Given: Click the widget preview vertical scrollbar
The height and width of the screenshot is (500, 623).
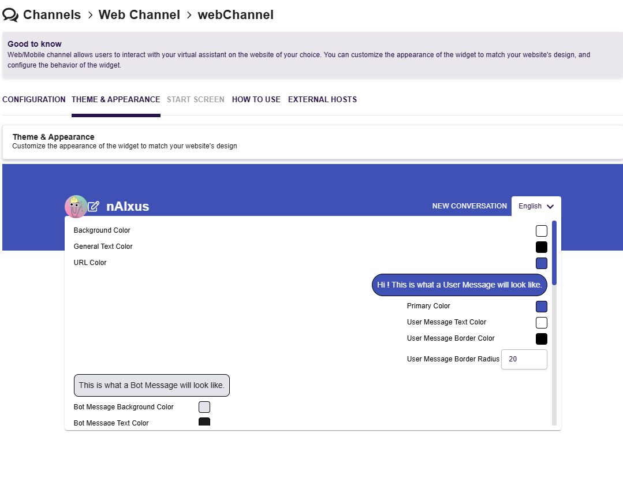Looking at the screenshot, I should 554,253.
